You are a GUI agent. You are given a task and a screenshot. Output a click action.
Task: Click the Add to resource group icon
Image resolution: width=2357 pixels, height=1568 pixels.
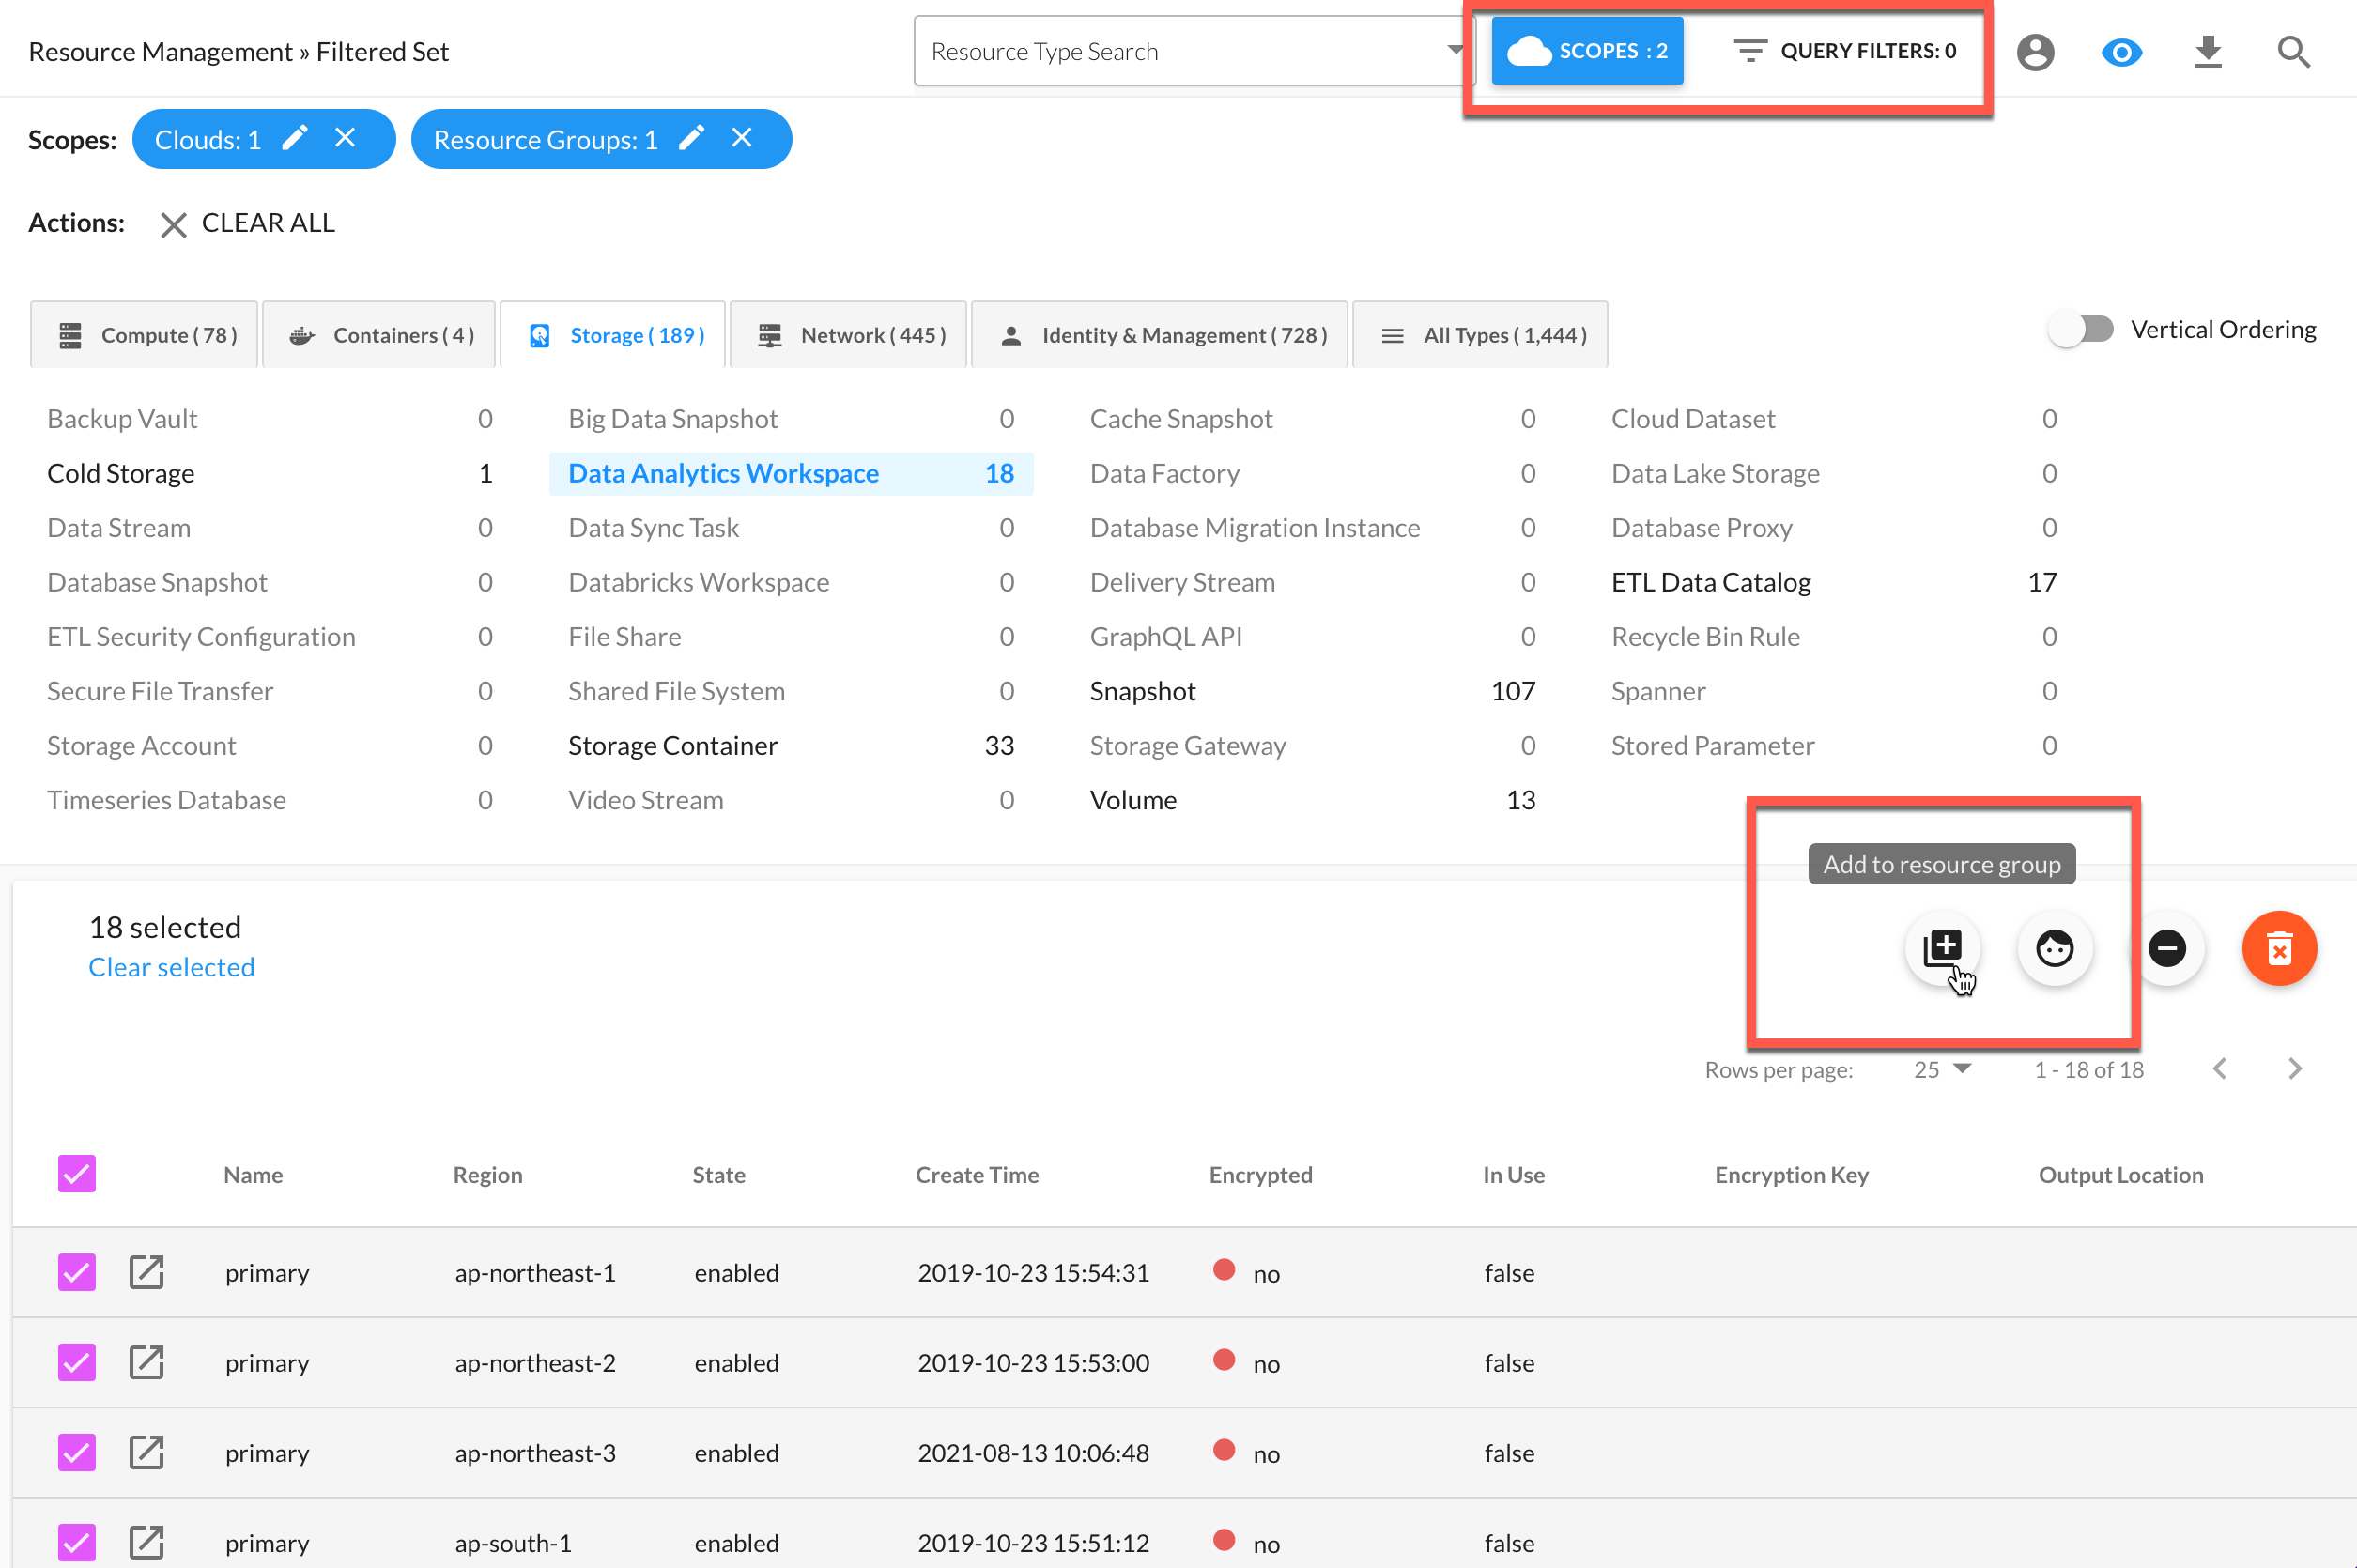[x=1942, y=946]
